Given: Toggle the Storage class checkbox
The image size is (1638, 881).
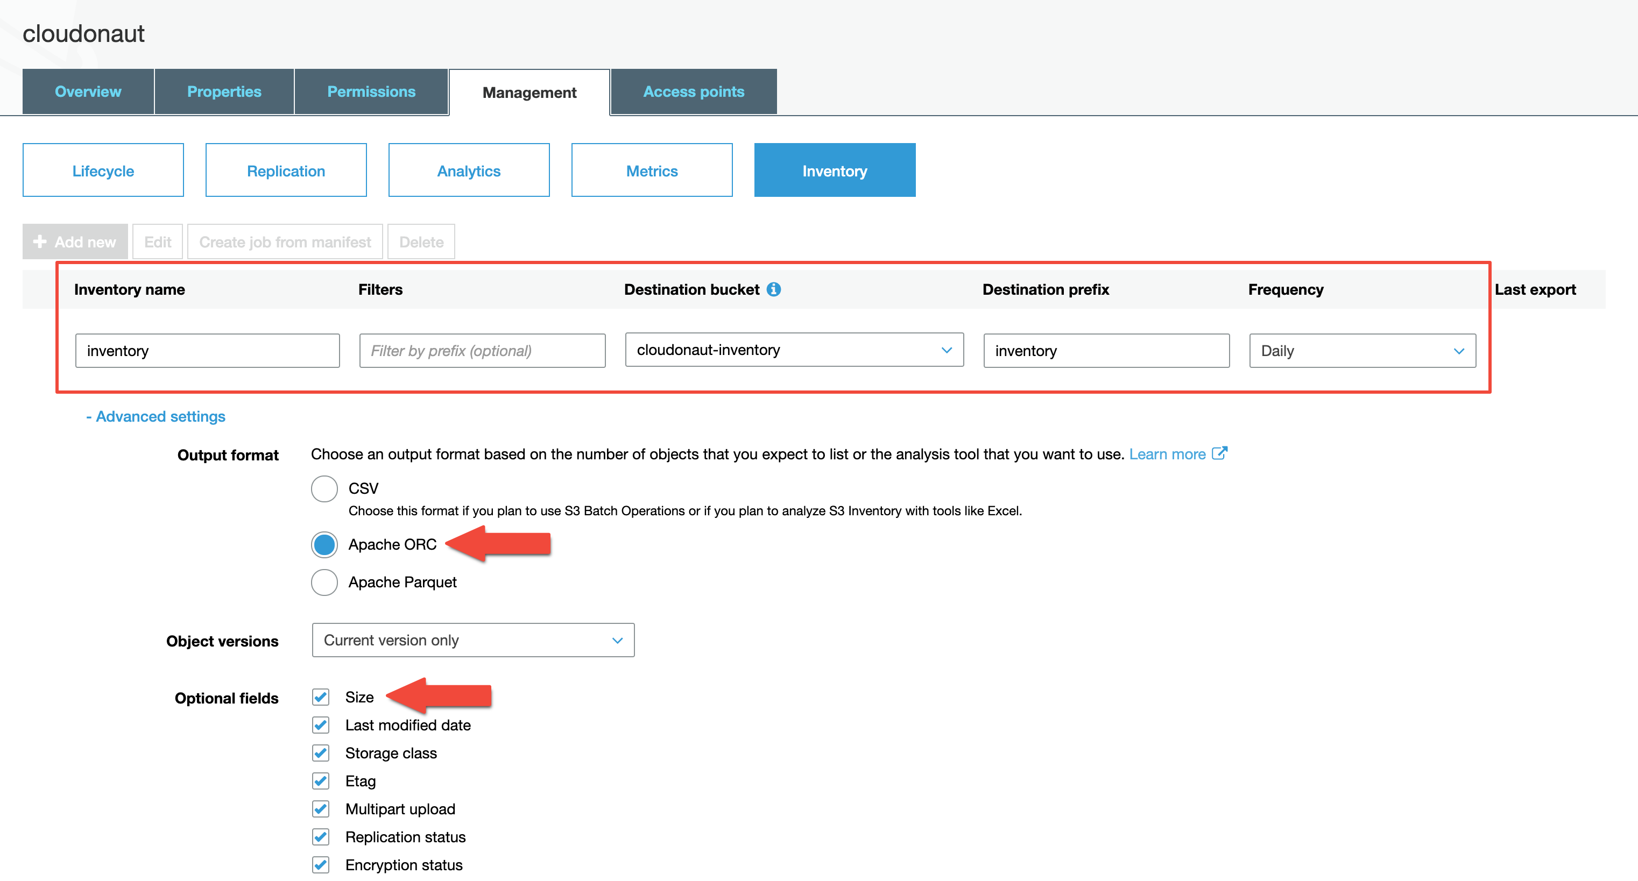Looking at the screenshot, I should point(321,753).
